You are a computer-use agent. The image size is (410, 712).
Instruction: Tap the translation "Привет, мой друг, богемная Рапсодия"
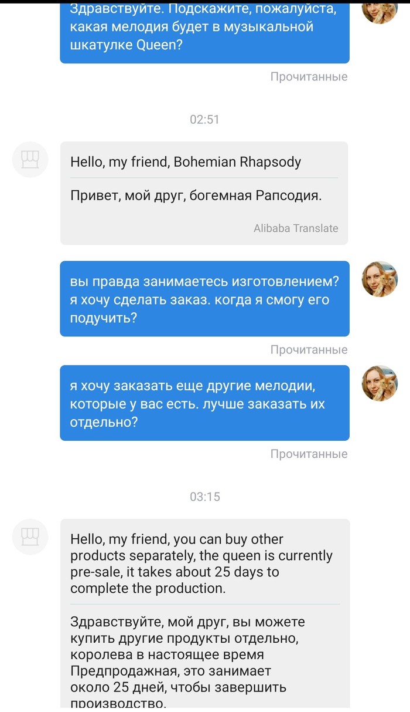pos(196,195)
